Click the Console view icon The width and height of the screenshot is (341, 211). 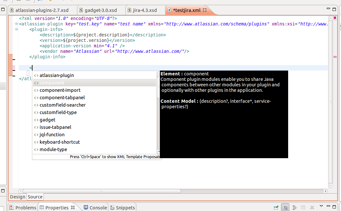[85, 207]
